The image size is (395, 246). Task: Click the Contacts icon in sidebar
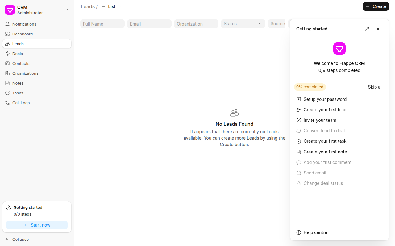pyautogui.click(x=7, y=63)
